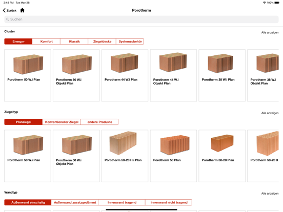
Task: Show all products in Wandtyp section
Action: tap(270, 194)
